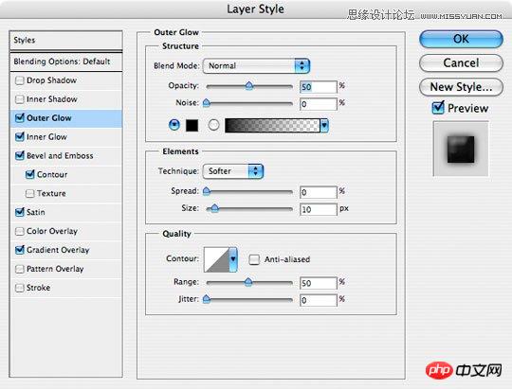Screen dimensions: 512x389
Task: Select the gradient glow radio button
Action: click(x=213, y=125)
